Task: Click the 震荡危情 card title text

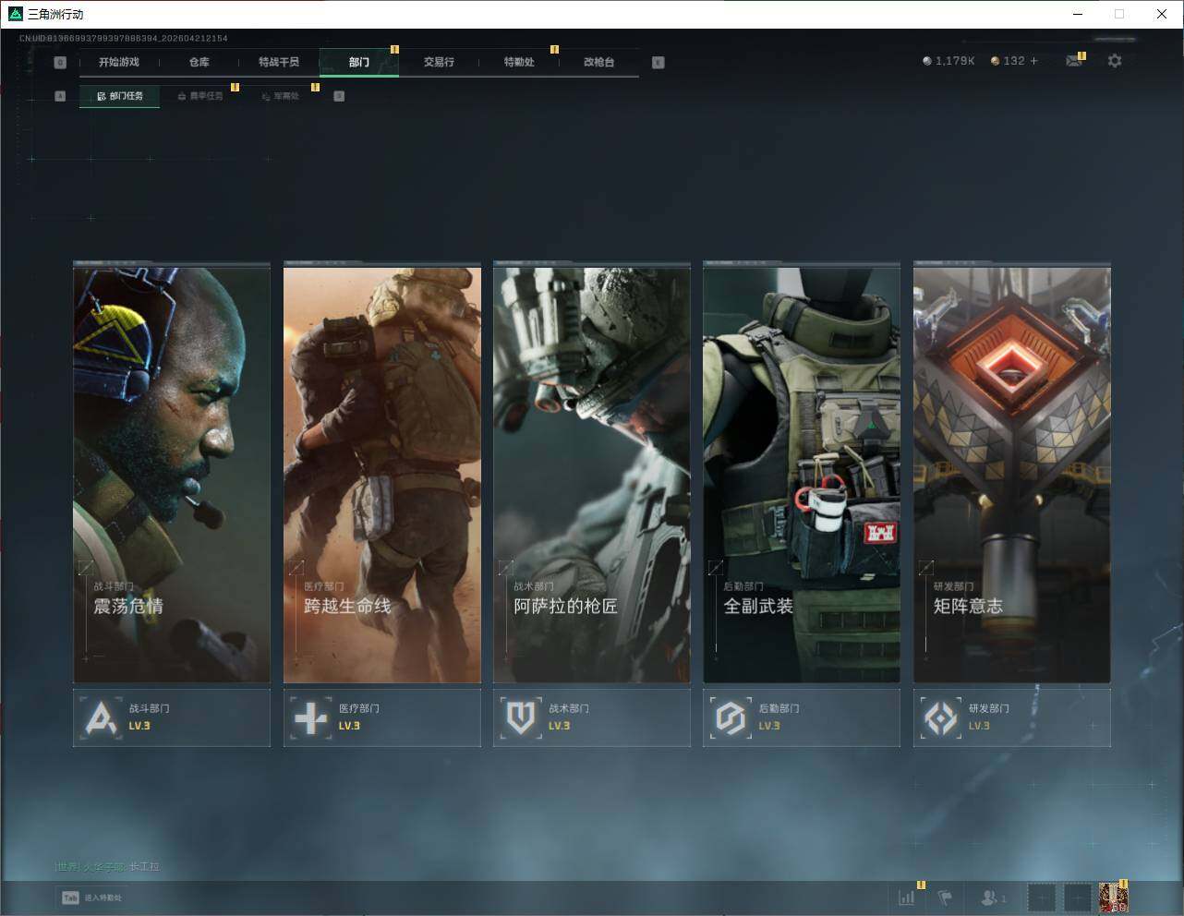Action: click(128, 607)
